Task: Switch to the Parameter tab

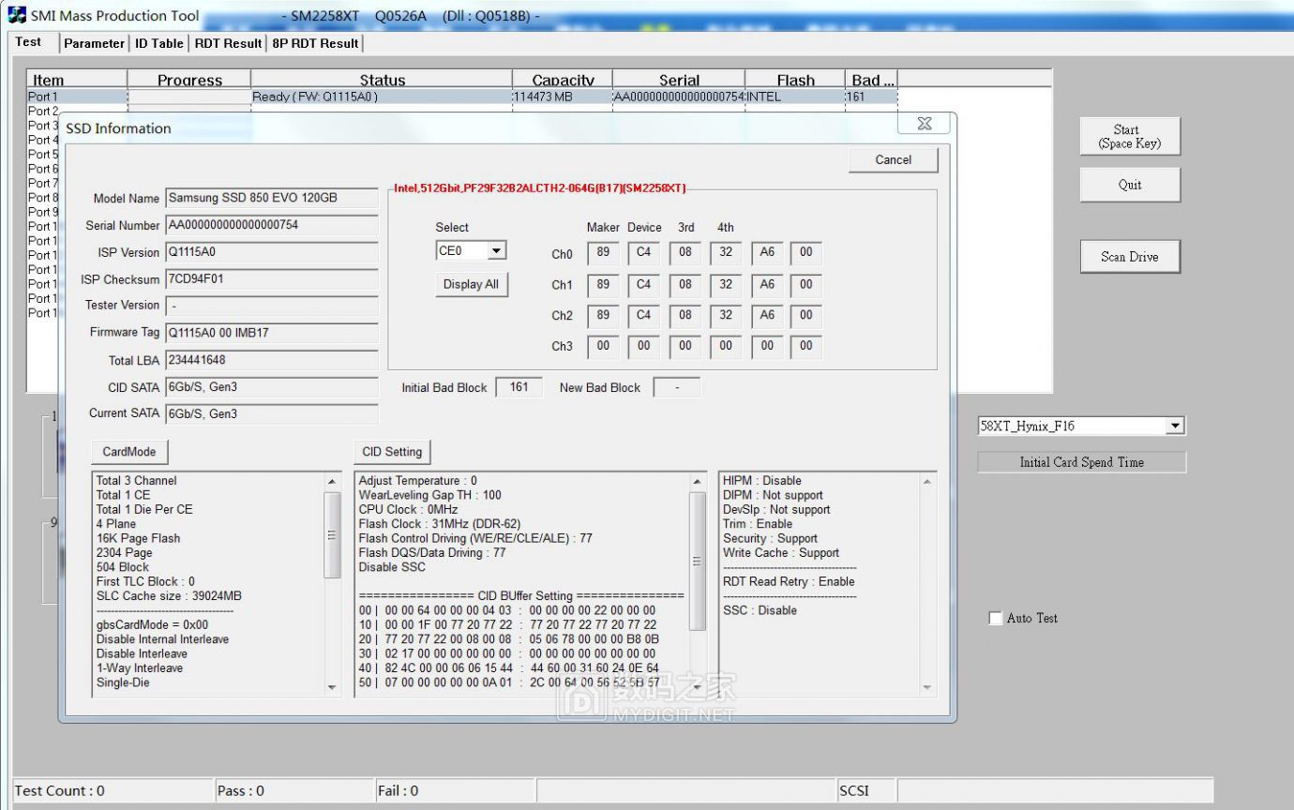Action: (94, 43)
